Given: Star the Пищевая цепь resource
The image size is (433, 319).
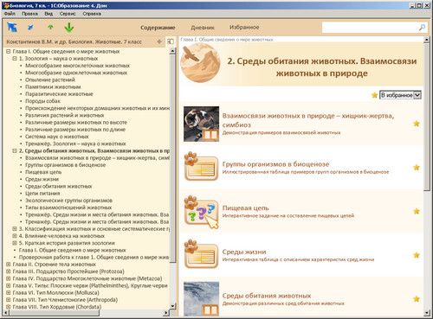Looking at the screenshot, I should pos(417,211).
